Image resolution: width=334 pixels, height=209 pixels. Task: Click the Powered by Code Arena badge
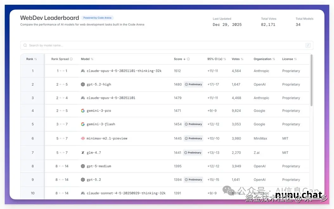[97, 18]
